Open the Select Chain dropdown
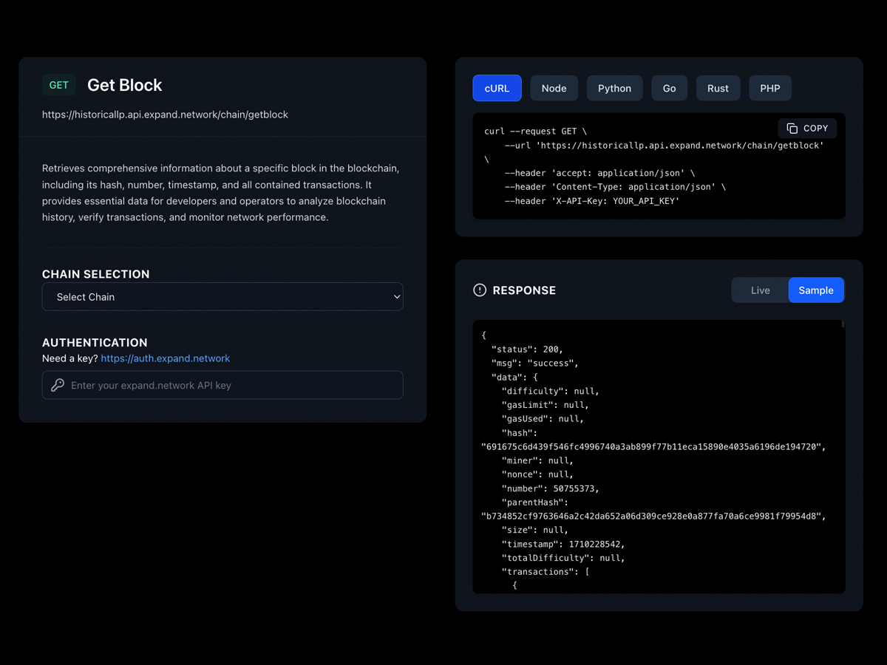Viewport: 887px width, 665px height. tap(222, 296)
